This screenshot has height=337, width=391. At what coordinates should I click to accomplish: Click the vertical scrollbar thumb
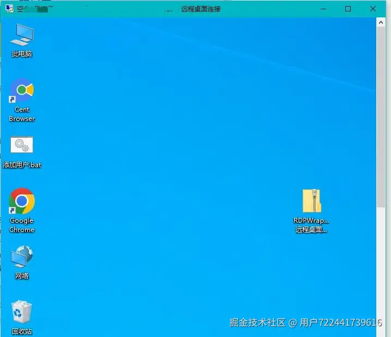click(x=381, y=117)
